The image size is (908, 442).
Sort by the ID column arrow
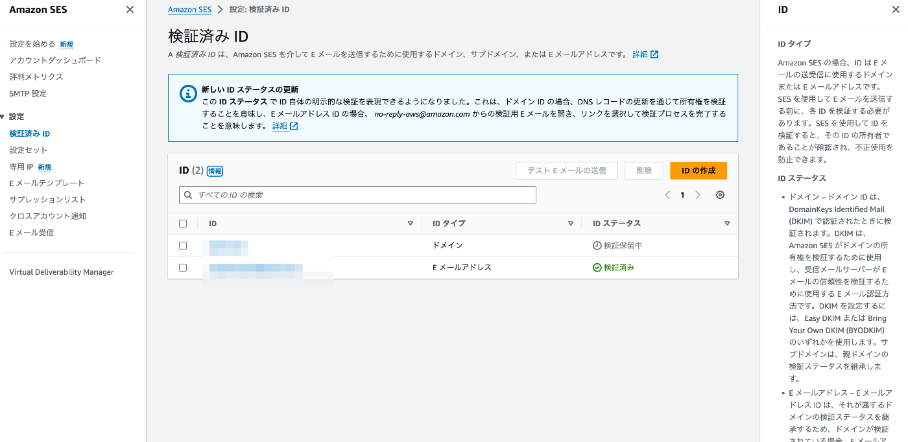pos(410,224)
